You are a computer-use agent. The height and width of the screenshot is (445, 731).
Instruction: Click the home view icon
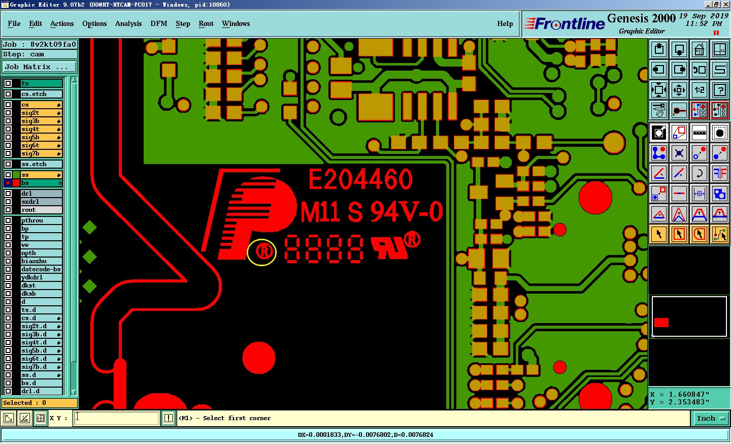click(700, 50)
